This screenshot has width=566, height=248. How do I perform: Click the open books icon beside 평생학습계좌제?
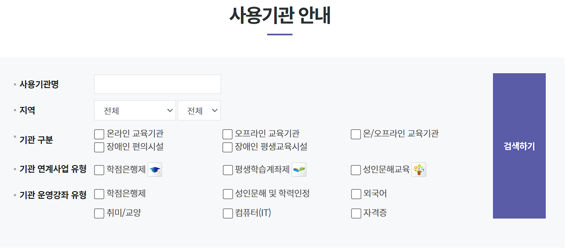[300, 170]
